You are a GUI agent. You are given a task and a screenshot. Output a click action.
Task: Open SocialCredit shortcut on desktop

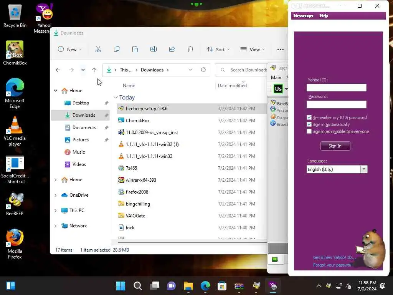point(15,170)
